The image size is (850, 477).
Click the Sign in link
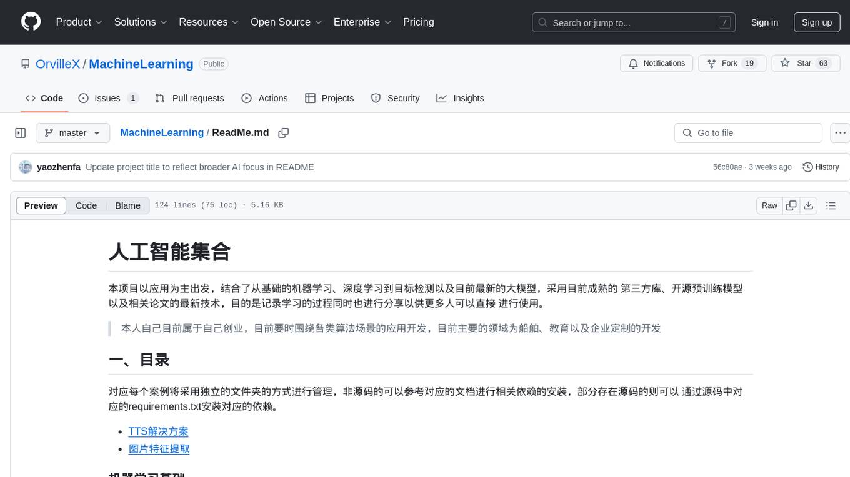point(764,22)
